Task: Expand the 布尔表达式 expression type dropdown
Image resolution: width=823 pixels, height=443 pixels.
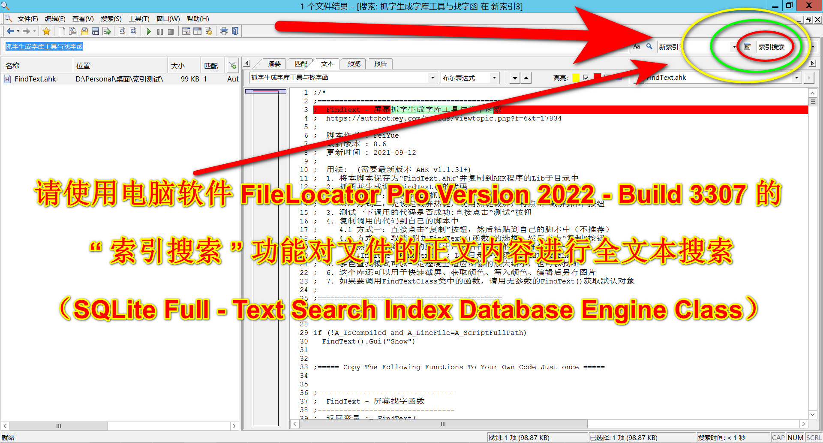Action: point(494,78)
